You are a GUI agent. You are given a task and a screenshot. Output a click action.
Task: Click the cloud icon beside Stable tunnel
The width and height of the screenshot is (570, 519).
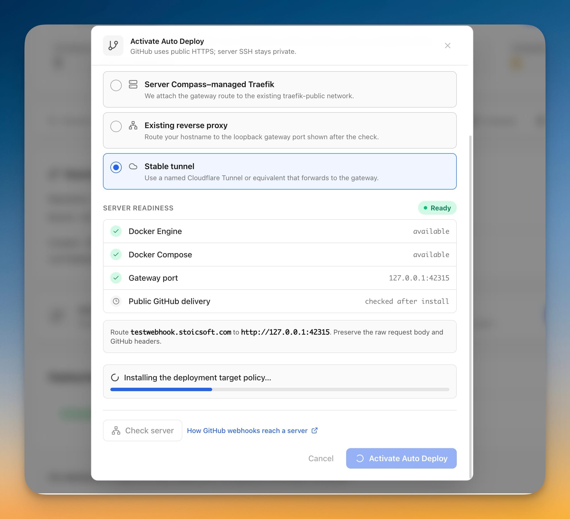133,166
